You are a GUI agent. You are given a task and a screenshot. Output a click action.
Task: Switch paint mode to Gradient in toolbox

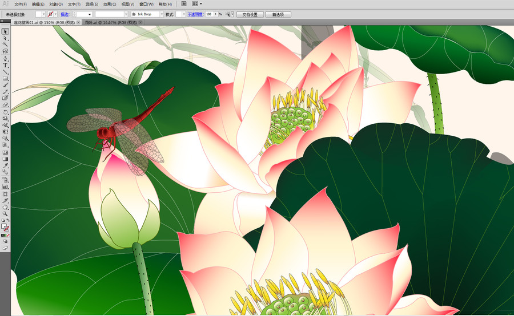pyautogui.click(x=5, y=235)
